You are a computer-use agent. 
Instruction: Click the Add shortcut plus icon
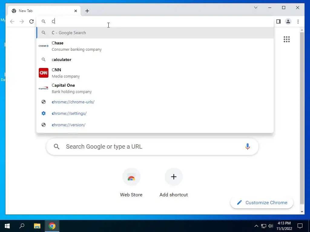[173, 177]
